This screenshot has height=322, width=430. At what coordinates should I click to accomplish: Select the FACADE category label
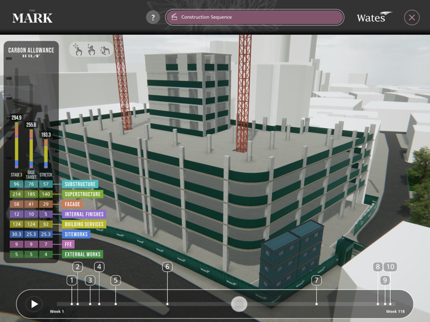[x=72, y=204]
